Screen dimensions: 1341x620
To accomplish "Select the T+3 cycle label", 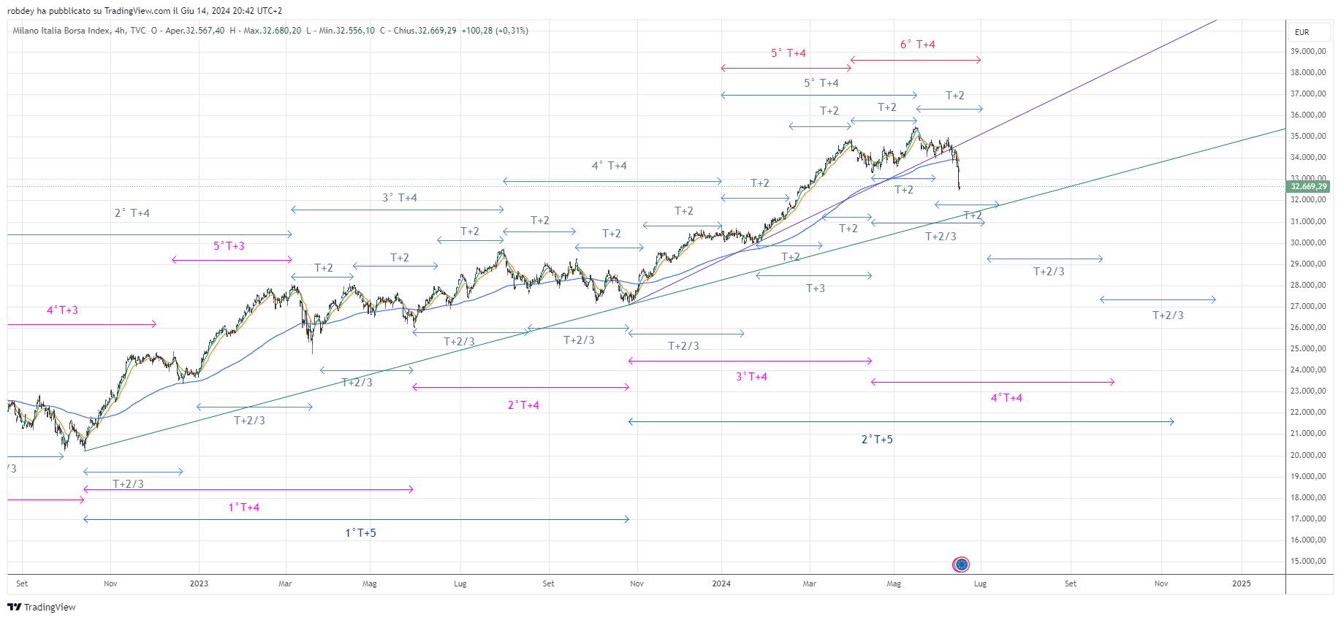I will coord(816,288).
